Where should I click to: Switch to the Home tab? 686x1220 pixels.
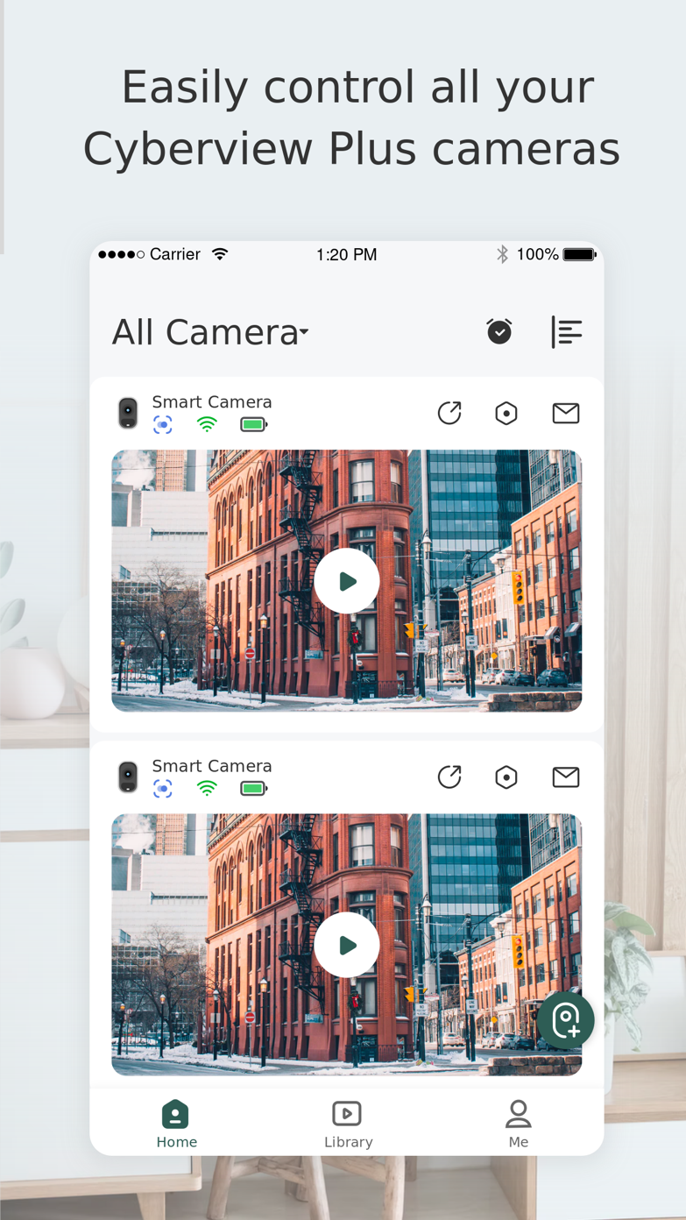(176, 1124)
